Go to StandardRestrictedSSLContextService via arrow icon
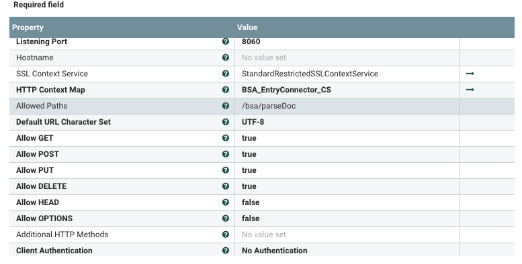The width and height of the screenshot is (522, 264). (470, 74)
